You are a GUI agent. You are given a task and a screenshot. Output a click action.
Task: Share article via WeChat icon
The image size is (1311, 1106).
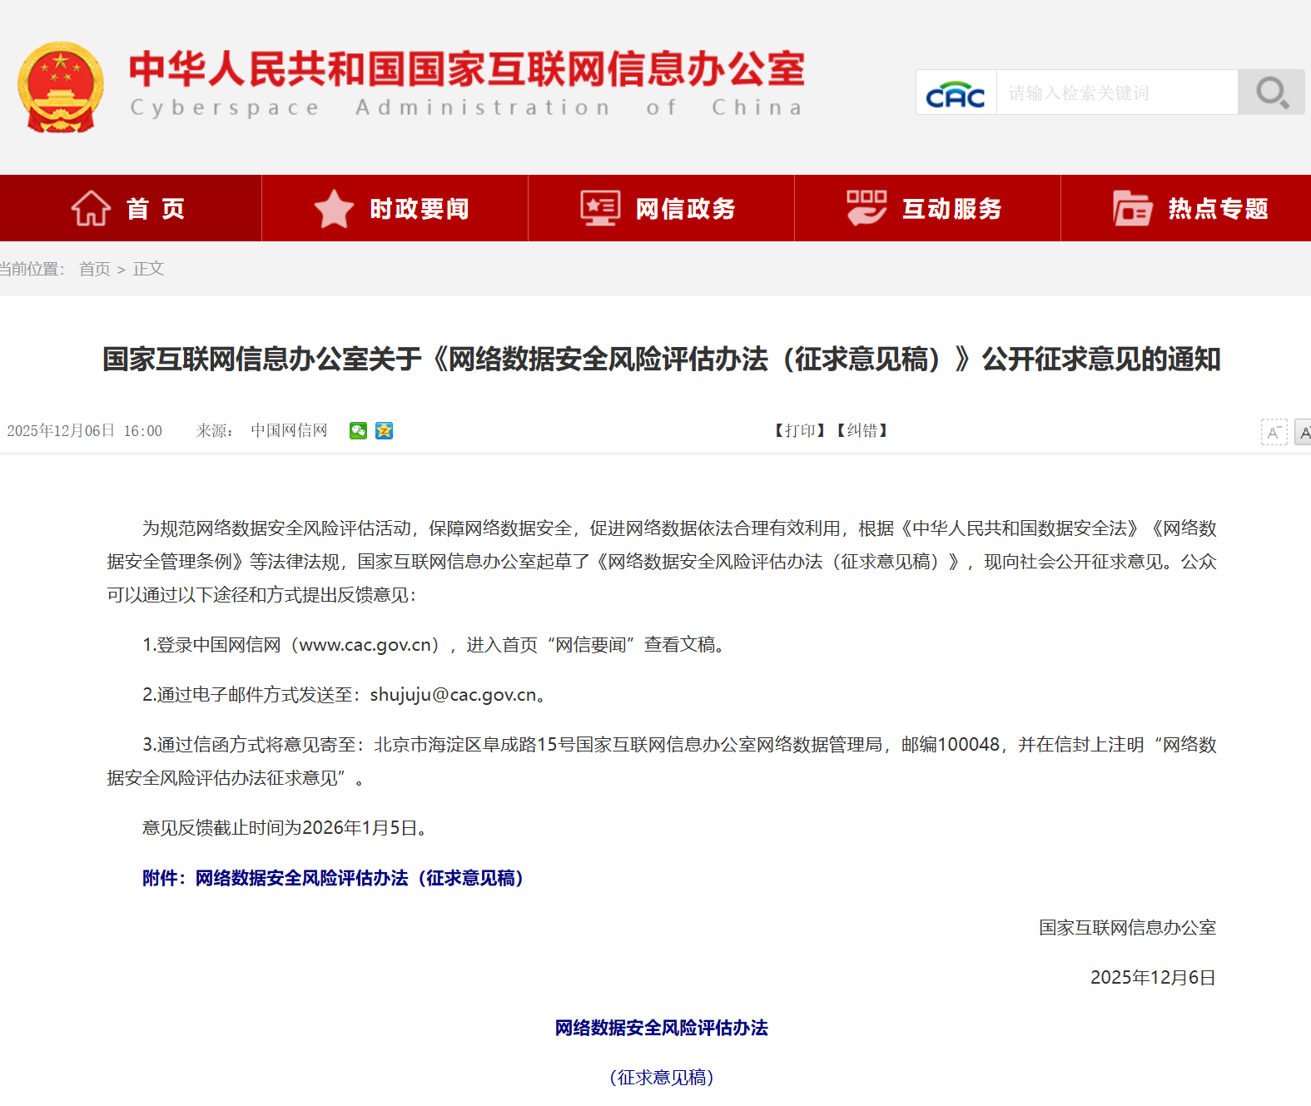click(358, 430)
